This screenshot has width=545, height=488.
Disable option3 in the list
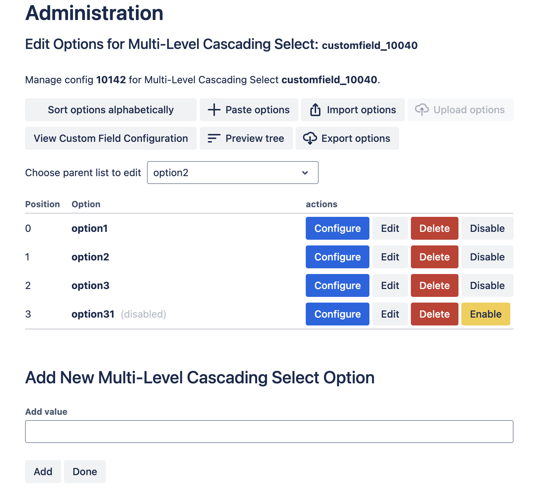pyautogui.click(x=487, y=285)
